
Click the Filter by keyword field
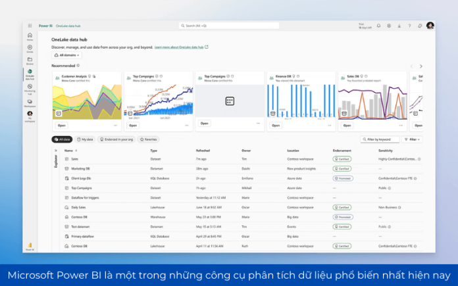[x=380, y=139]
